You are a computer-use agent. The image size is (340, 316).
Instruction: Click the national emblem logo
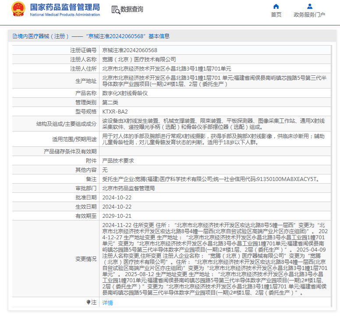[x=18, y=9]
